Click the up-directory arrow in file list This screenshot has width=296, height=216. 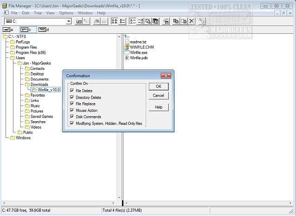click(x=127, y=36)
